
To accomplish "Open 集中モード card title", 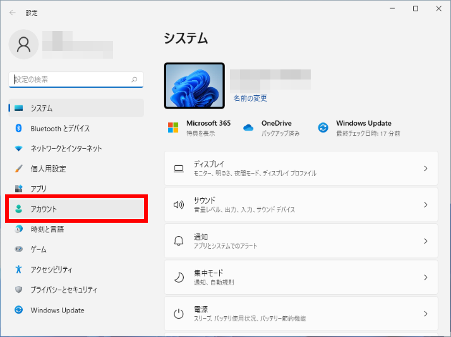I will pos(208,273).
